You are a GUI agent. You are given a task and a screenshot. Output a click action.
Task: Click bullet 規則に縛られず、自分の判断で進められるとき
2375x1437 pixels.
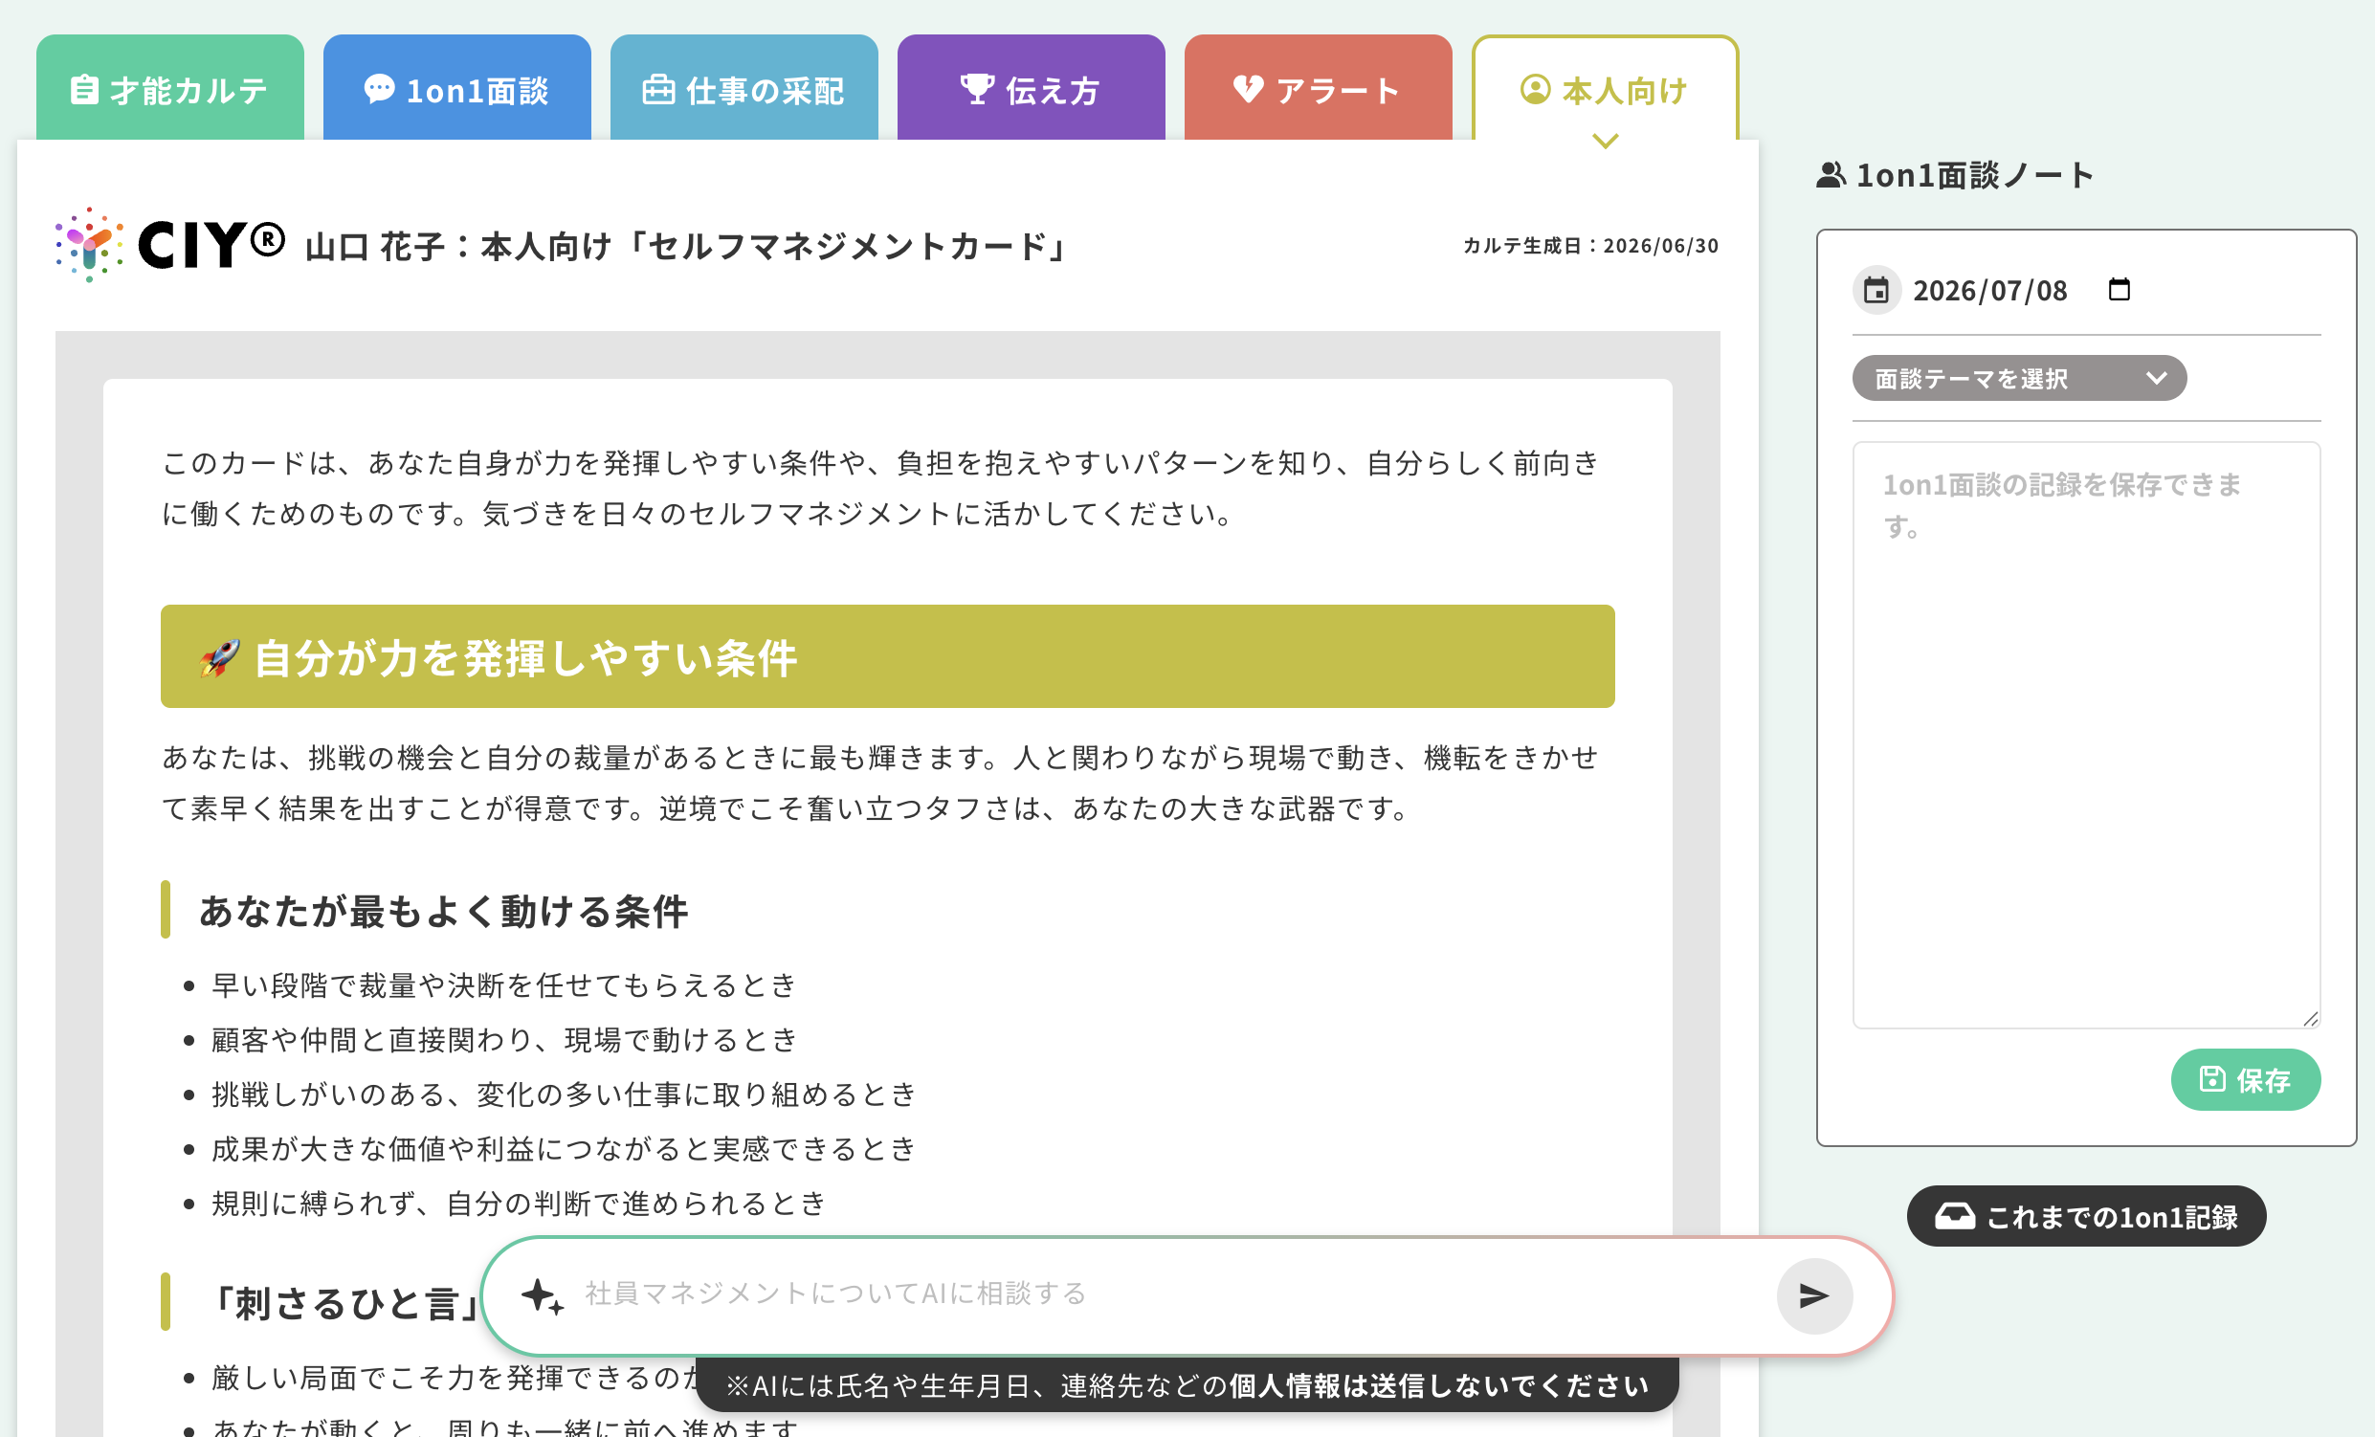tap(519, 1203)
